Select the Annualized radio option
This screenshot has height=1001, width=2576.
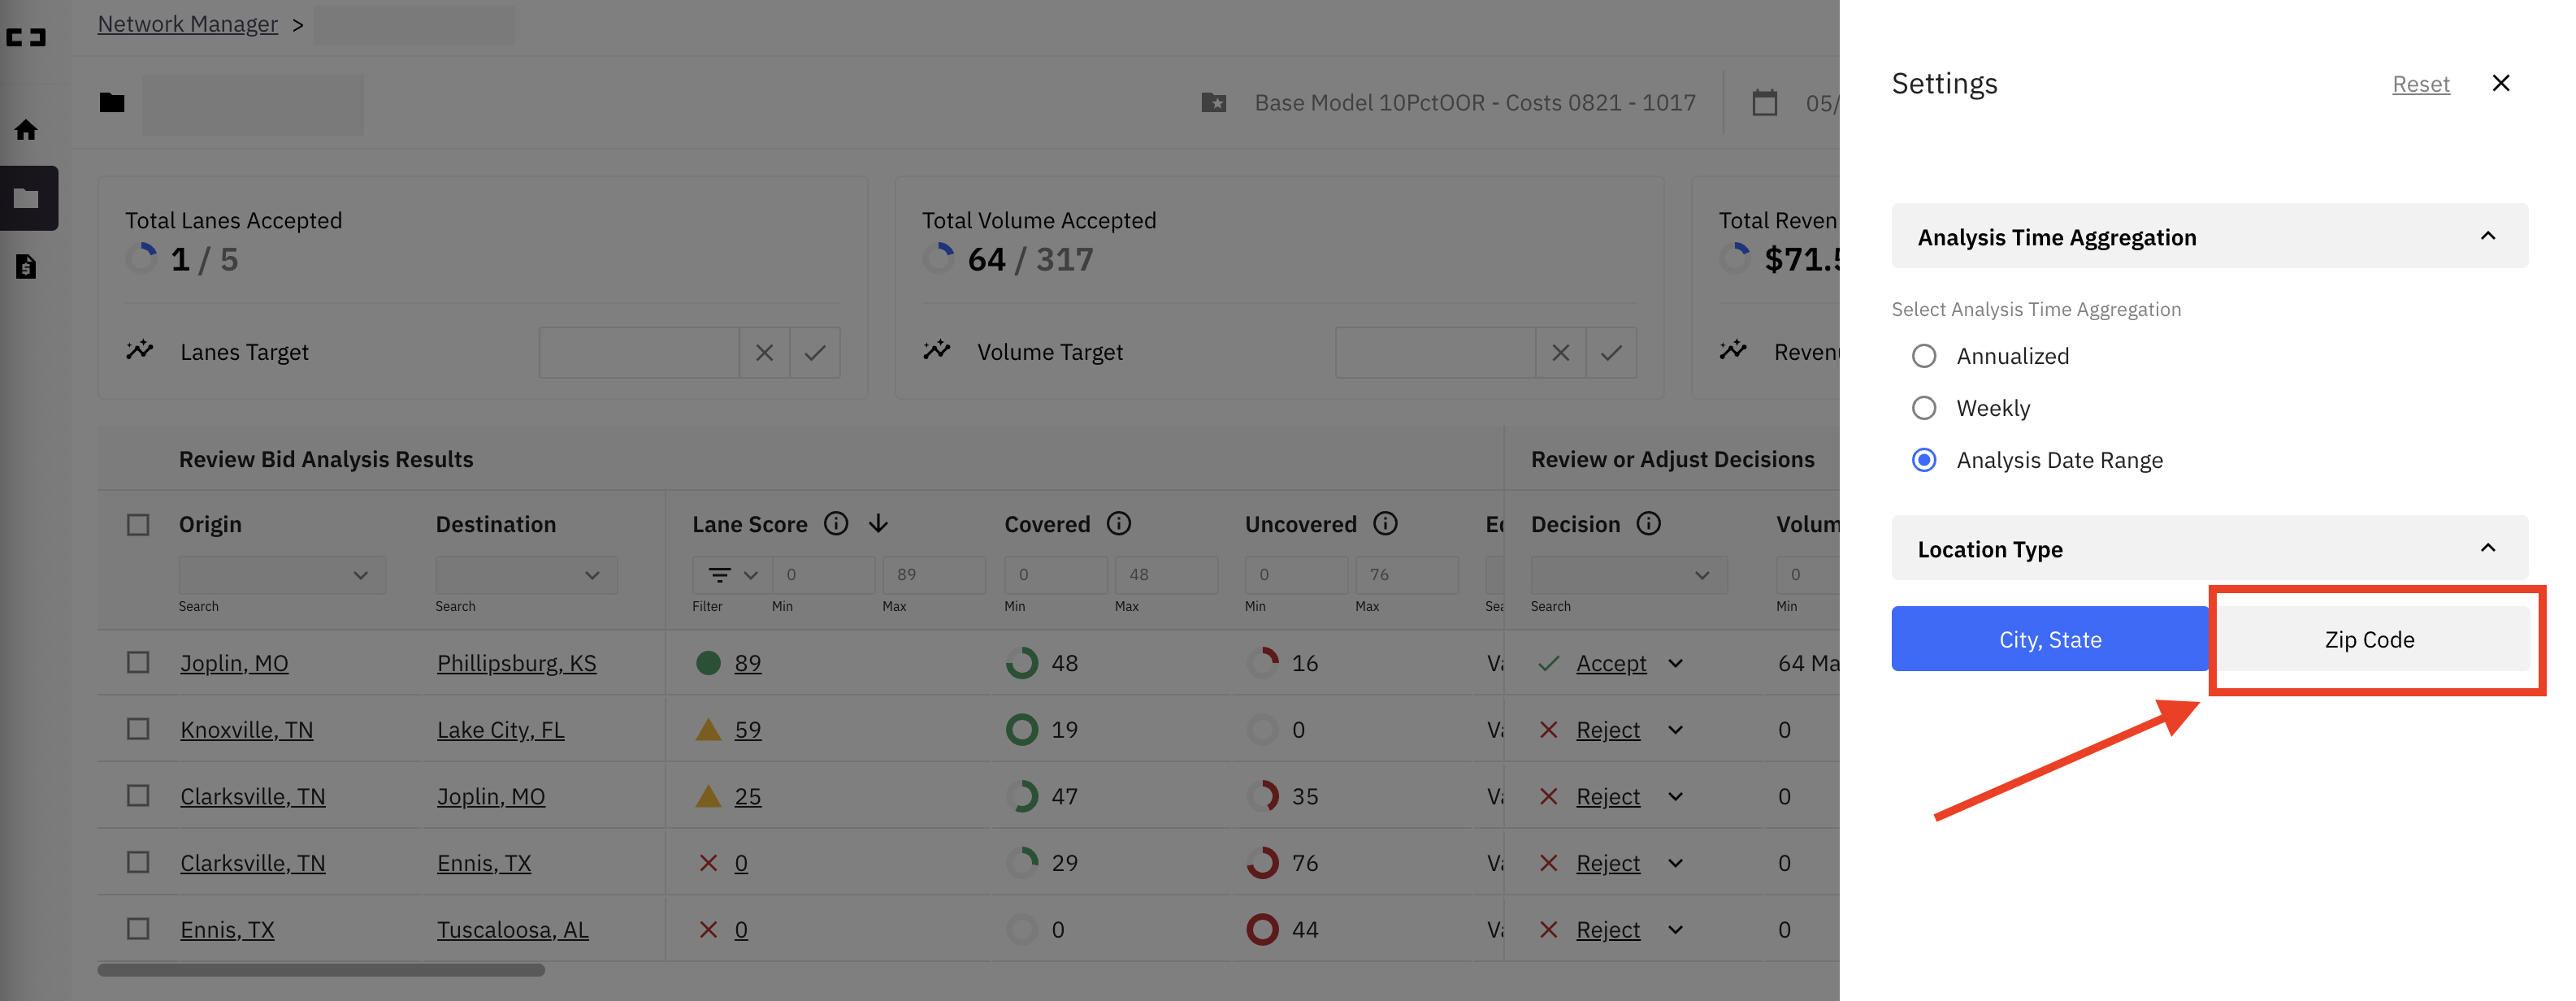pyautogui.click(x=1924, y=356)
